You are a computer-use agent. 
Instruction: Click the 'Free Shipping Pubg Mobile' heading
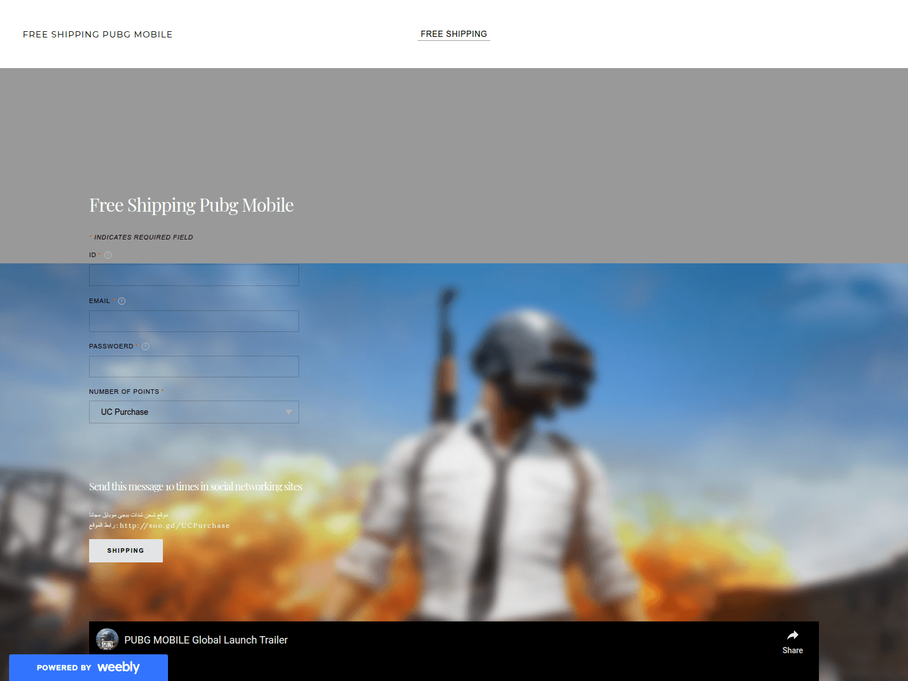[191, 205]
